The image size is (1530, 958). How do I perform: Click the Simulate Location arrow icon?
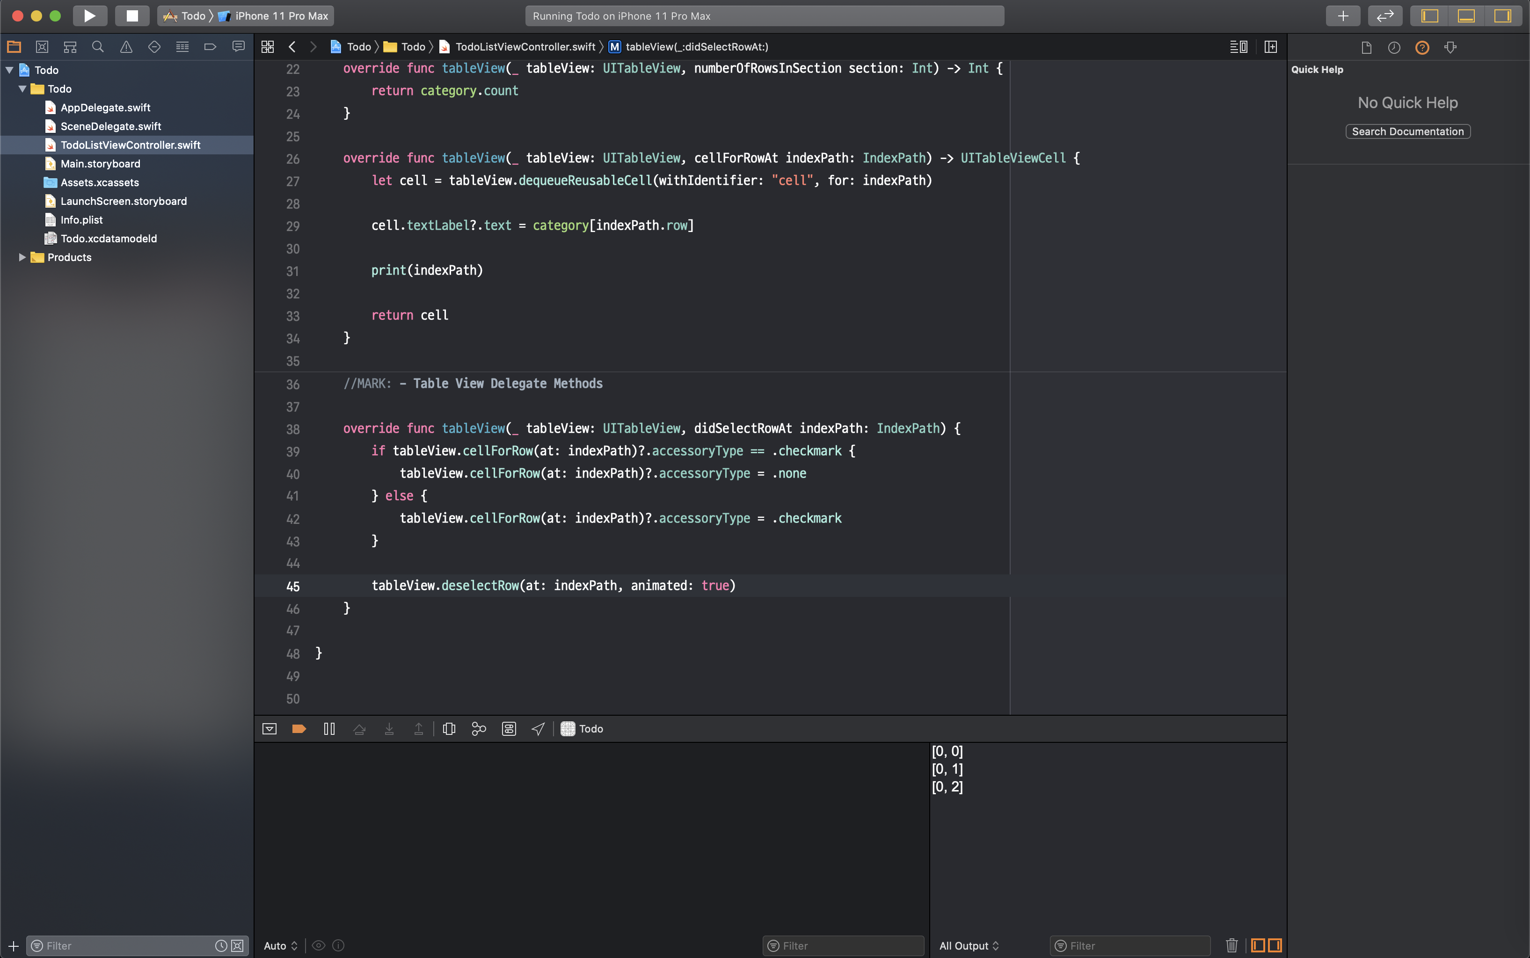tap(538, 729)
